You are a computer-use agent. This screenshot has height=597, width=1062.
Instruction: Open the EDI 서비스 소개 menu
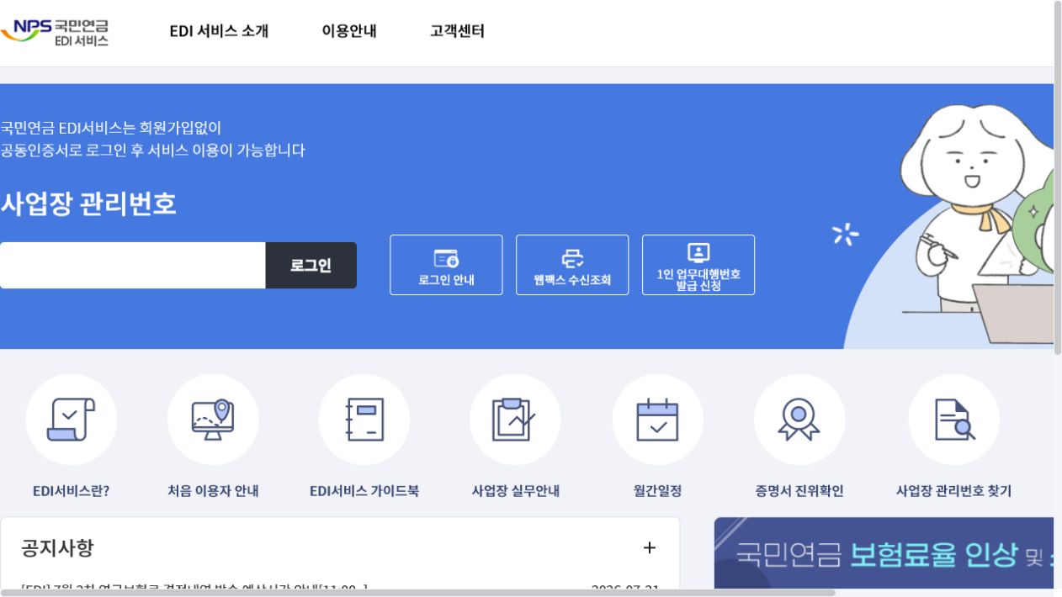point(219,31)
